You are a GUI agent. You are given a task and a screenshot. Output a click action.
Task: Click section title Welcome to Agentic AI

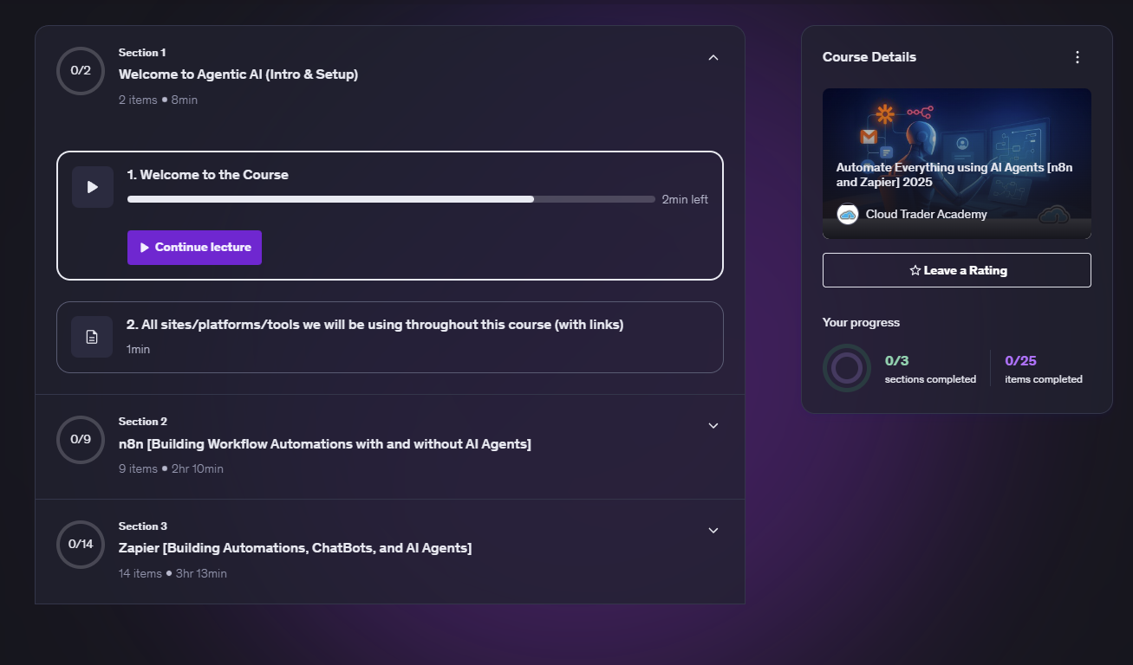coord(238,74)
